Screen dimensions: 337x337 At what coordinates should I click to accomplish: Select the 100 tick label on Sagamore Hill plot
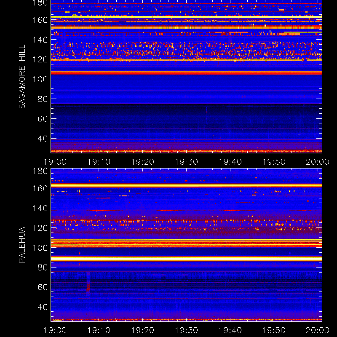click(x=40, y=79)
